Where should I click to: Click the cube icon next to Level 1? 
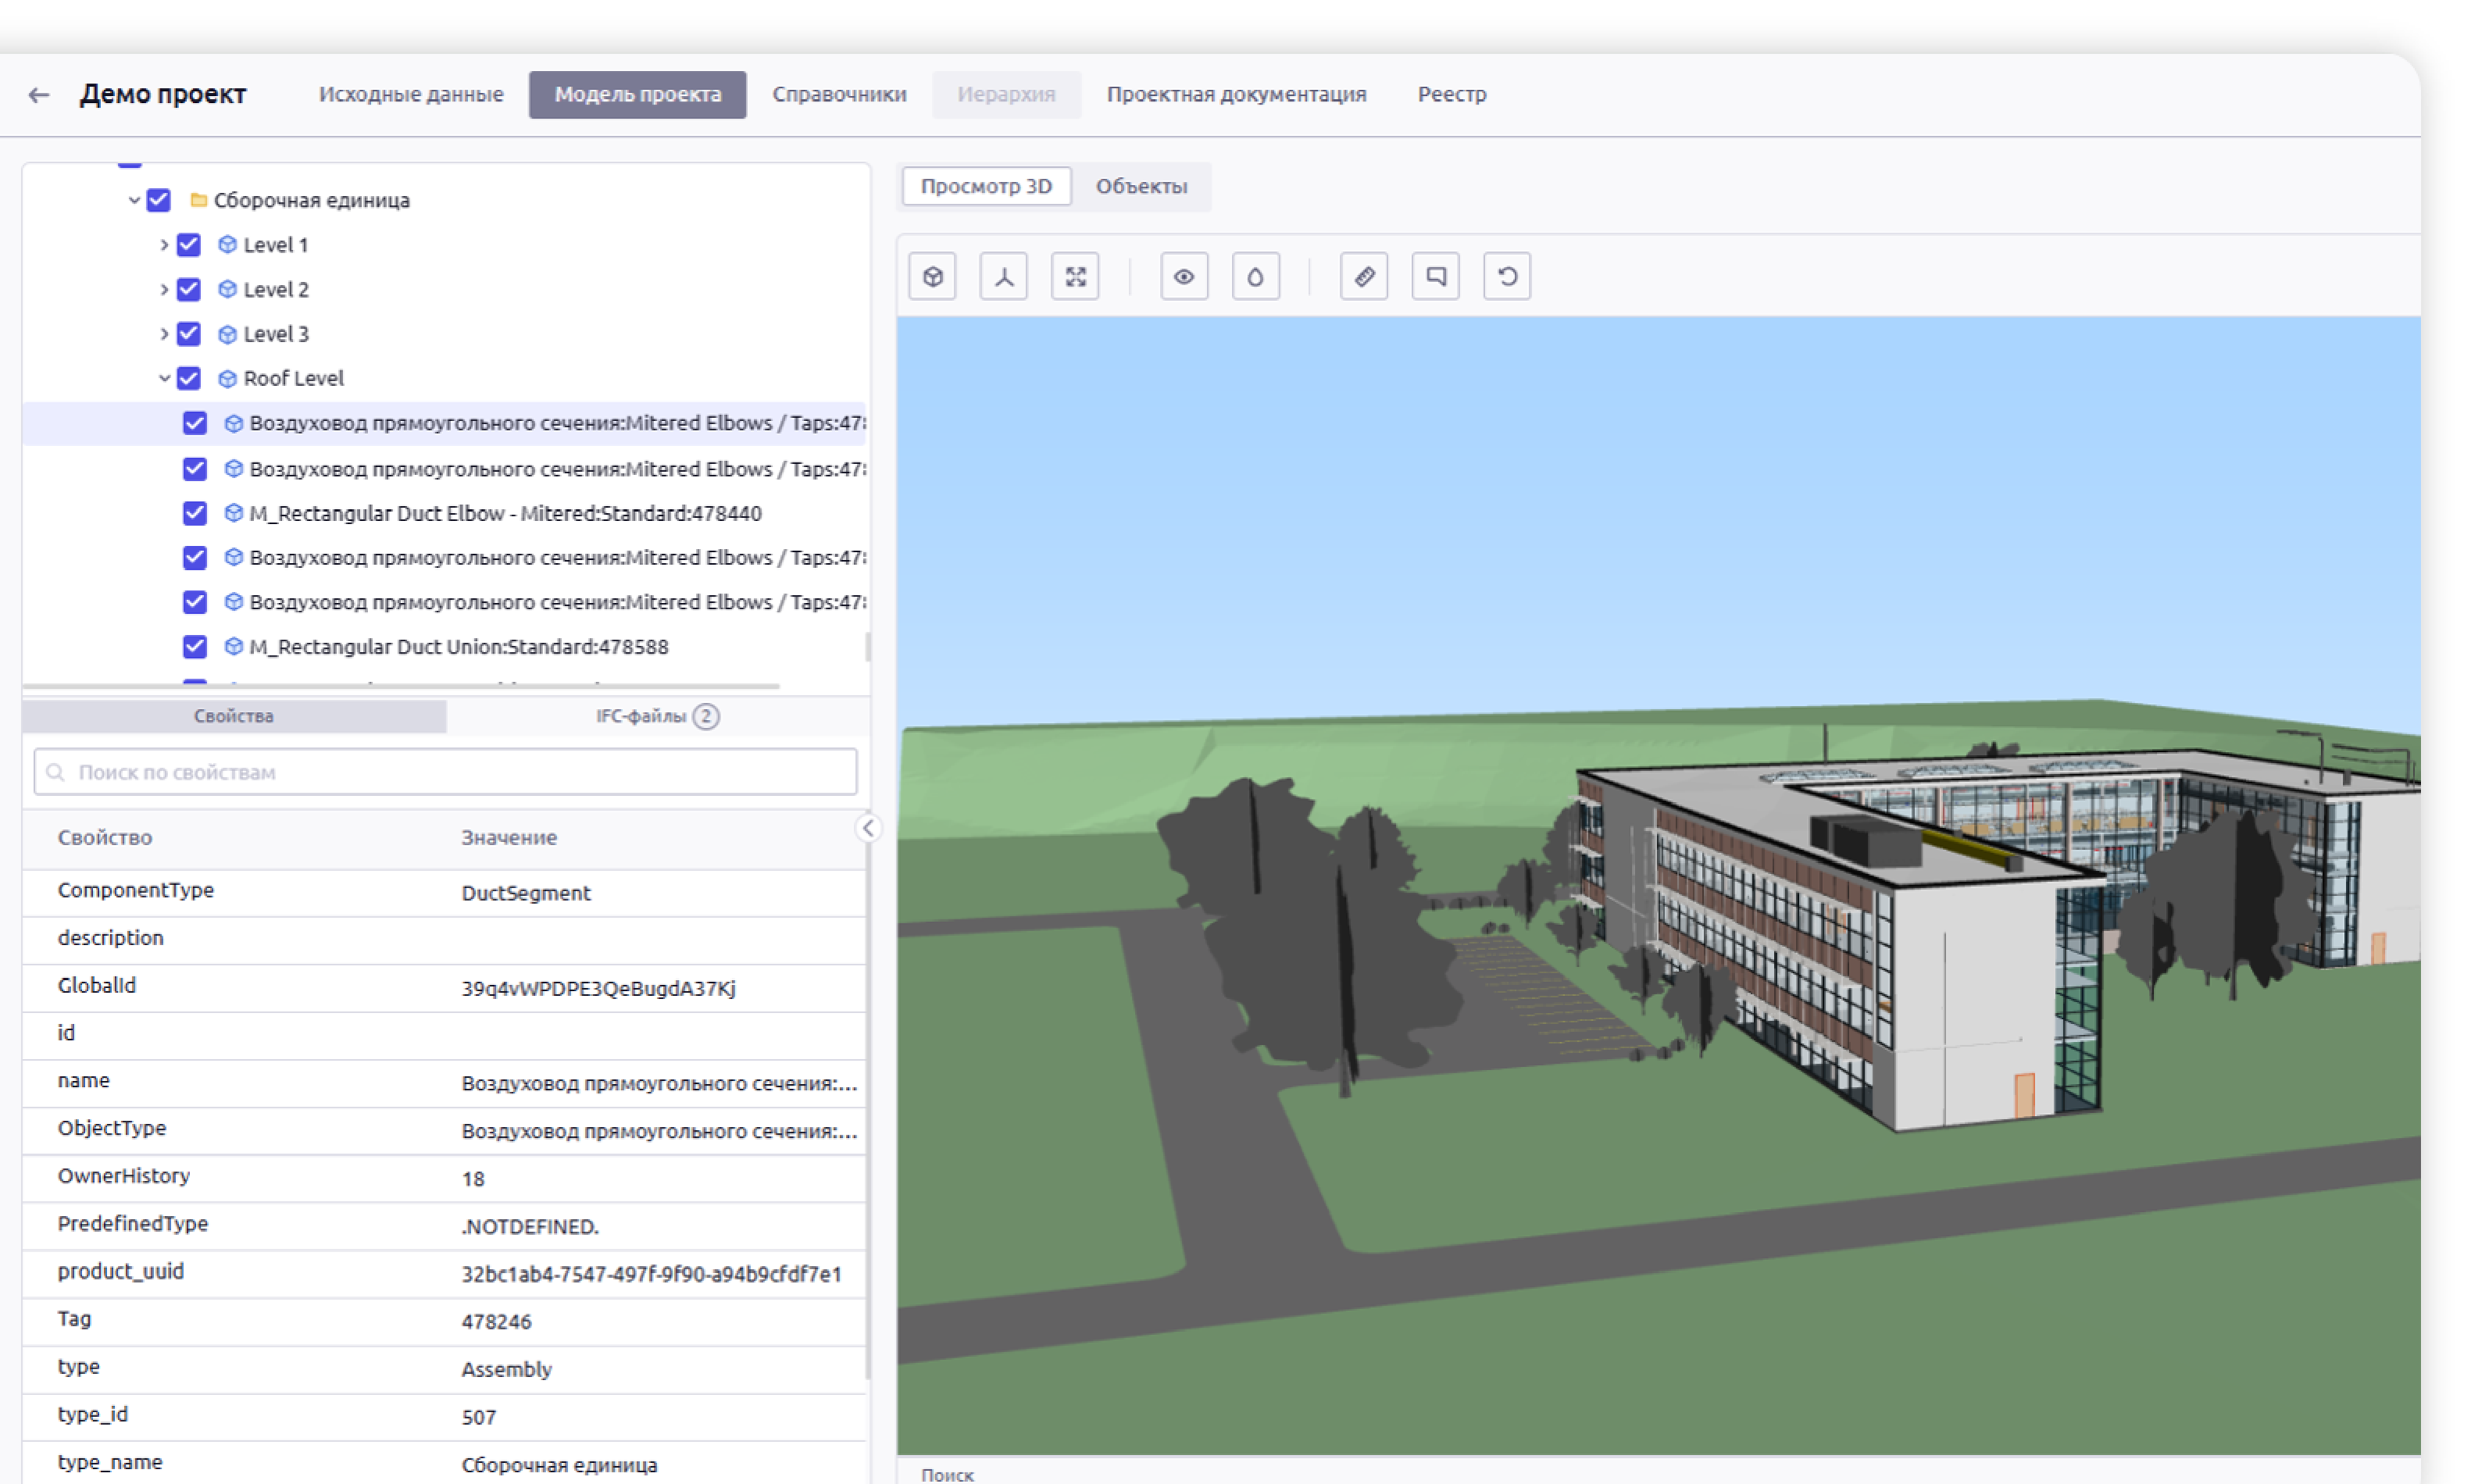tap(227, 244)
